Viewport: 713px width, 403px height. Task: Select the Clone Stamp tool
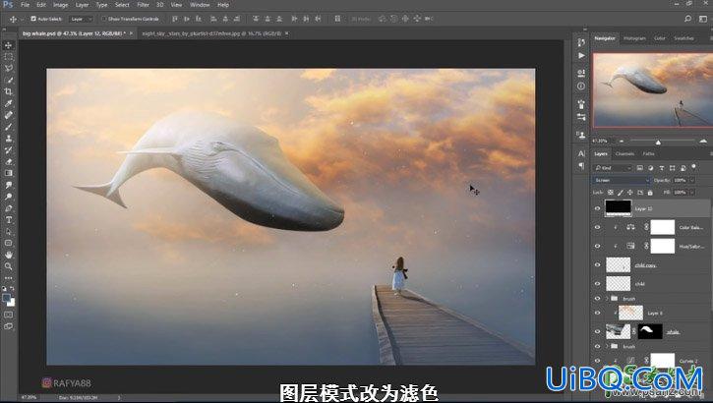[x=8, y=139]
